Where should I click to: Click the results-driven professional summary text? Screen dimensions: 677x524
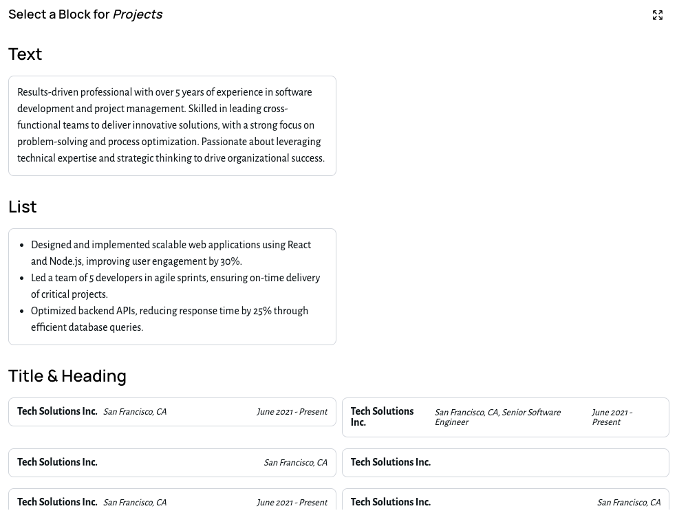pos(171,125)
